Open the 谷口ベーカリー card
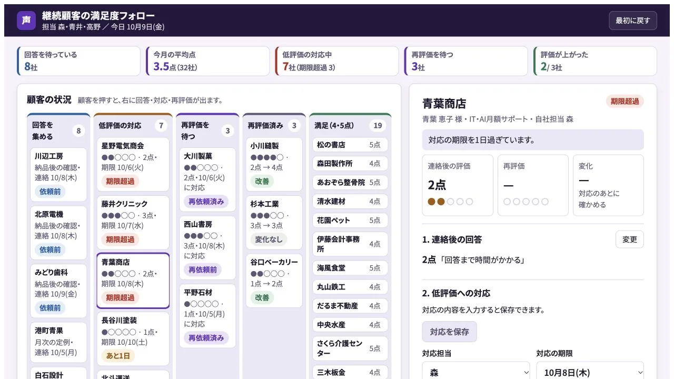Screen dimensions: 674x379 tap(274, 281)
